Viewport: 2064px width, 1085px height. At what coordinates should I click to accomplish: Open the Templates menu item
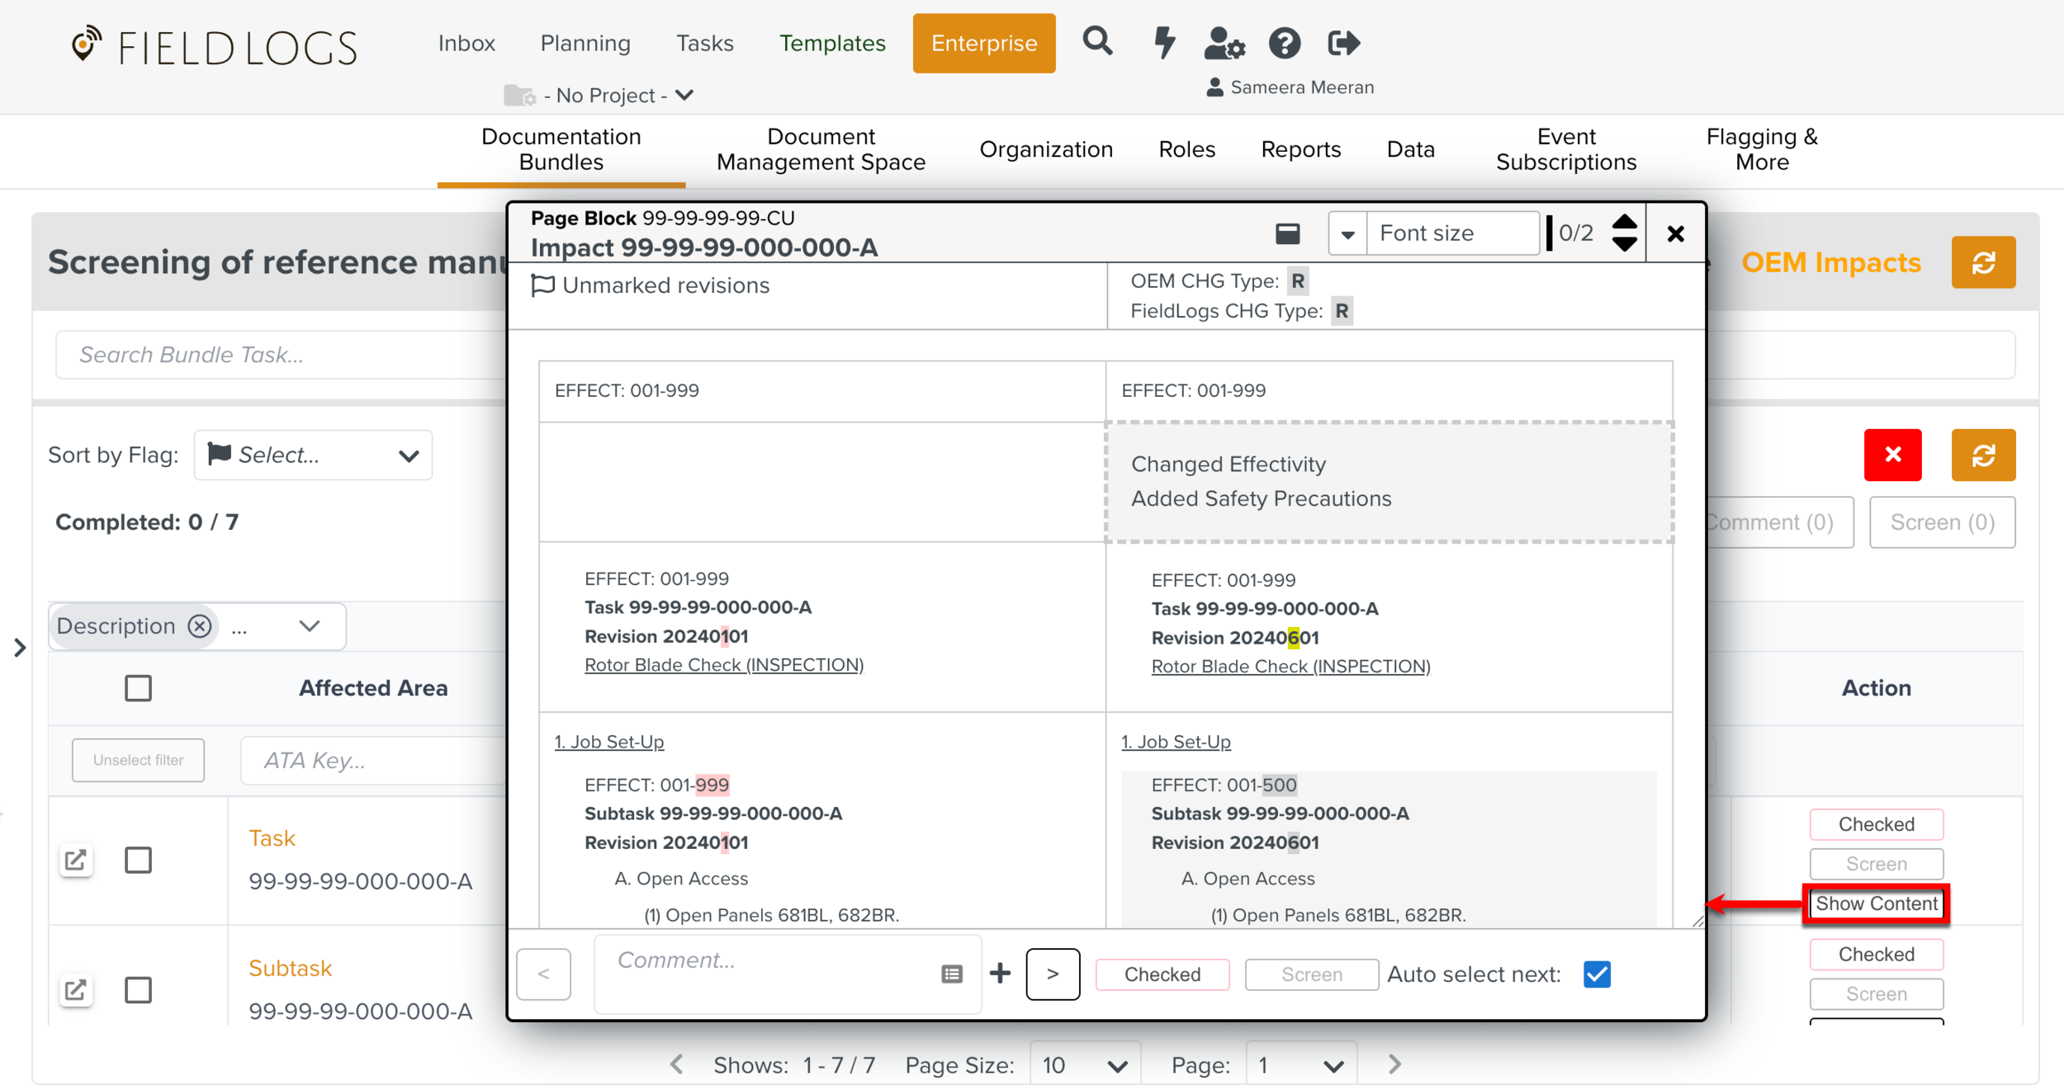pos(832,43)
